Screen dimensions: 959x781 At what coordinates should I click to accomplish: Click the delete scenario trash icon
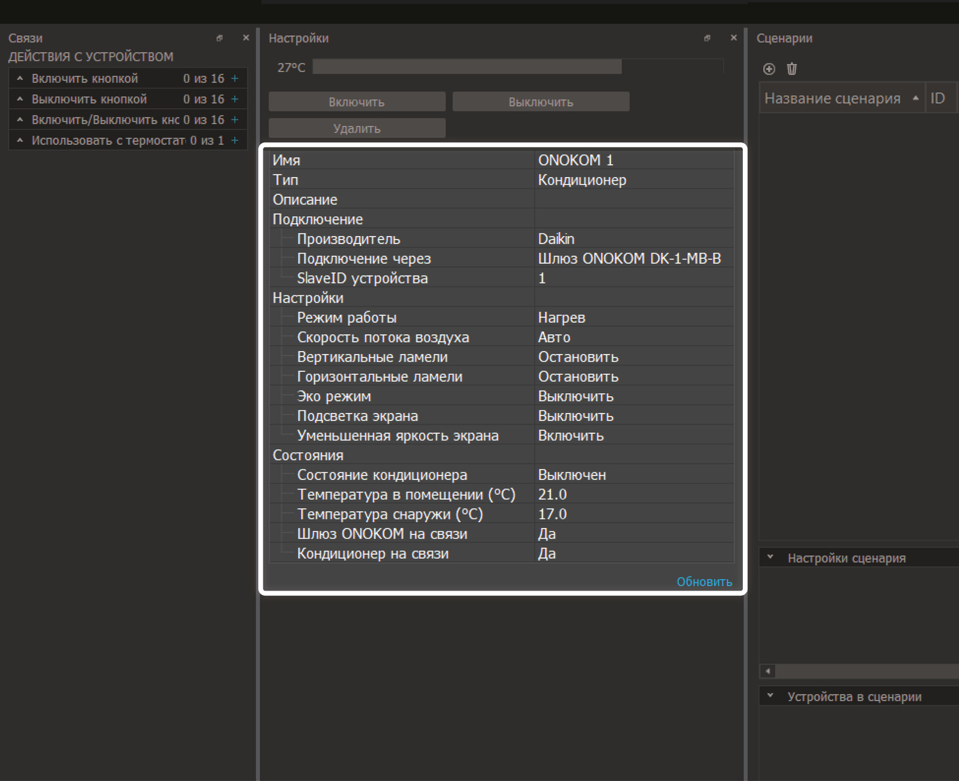791,69
